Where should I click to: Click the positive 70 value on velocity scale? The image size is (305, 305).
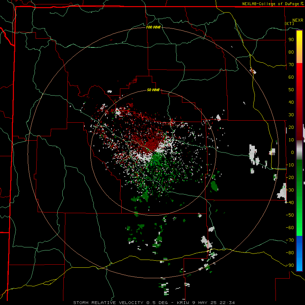291,65
